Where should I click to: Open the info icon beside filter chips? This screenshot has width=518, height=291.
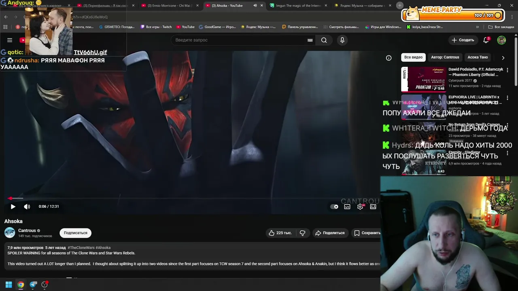(x=388, y=58)
